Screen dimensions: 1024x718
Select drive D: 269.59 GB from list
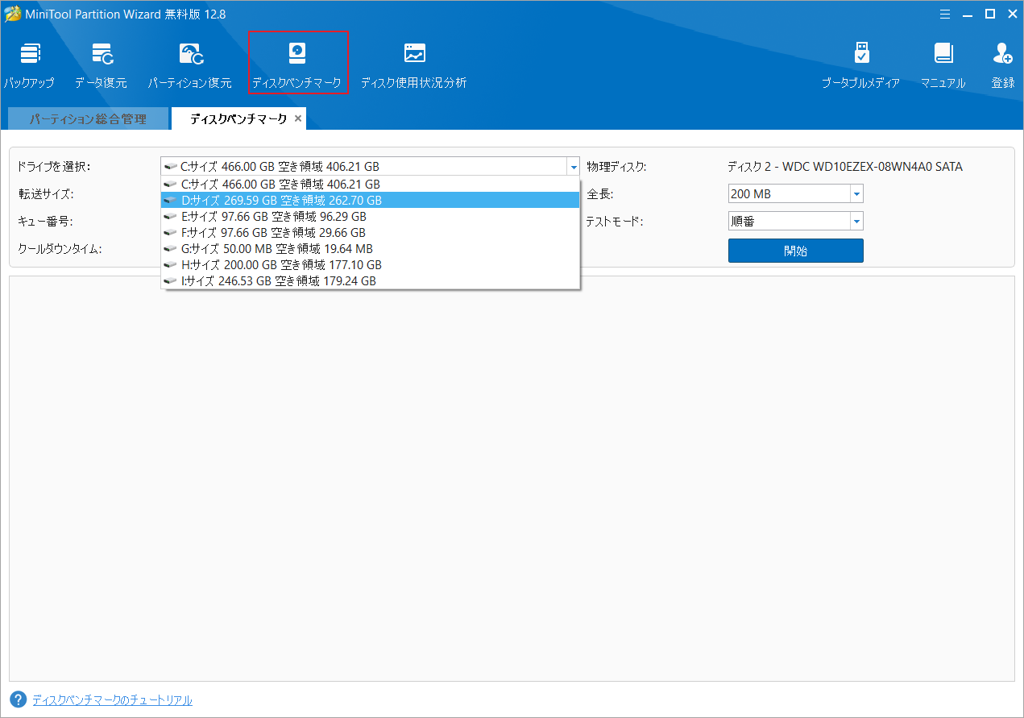[x=282, y=201]
